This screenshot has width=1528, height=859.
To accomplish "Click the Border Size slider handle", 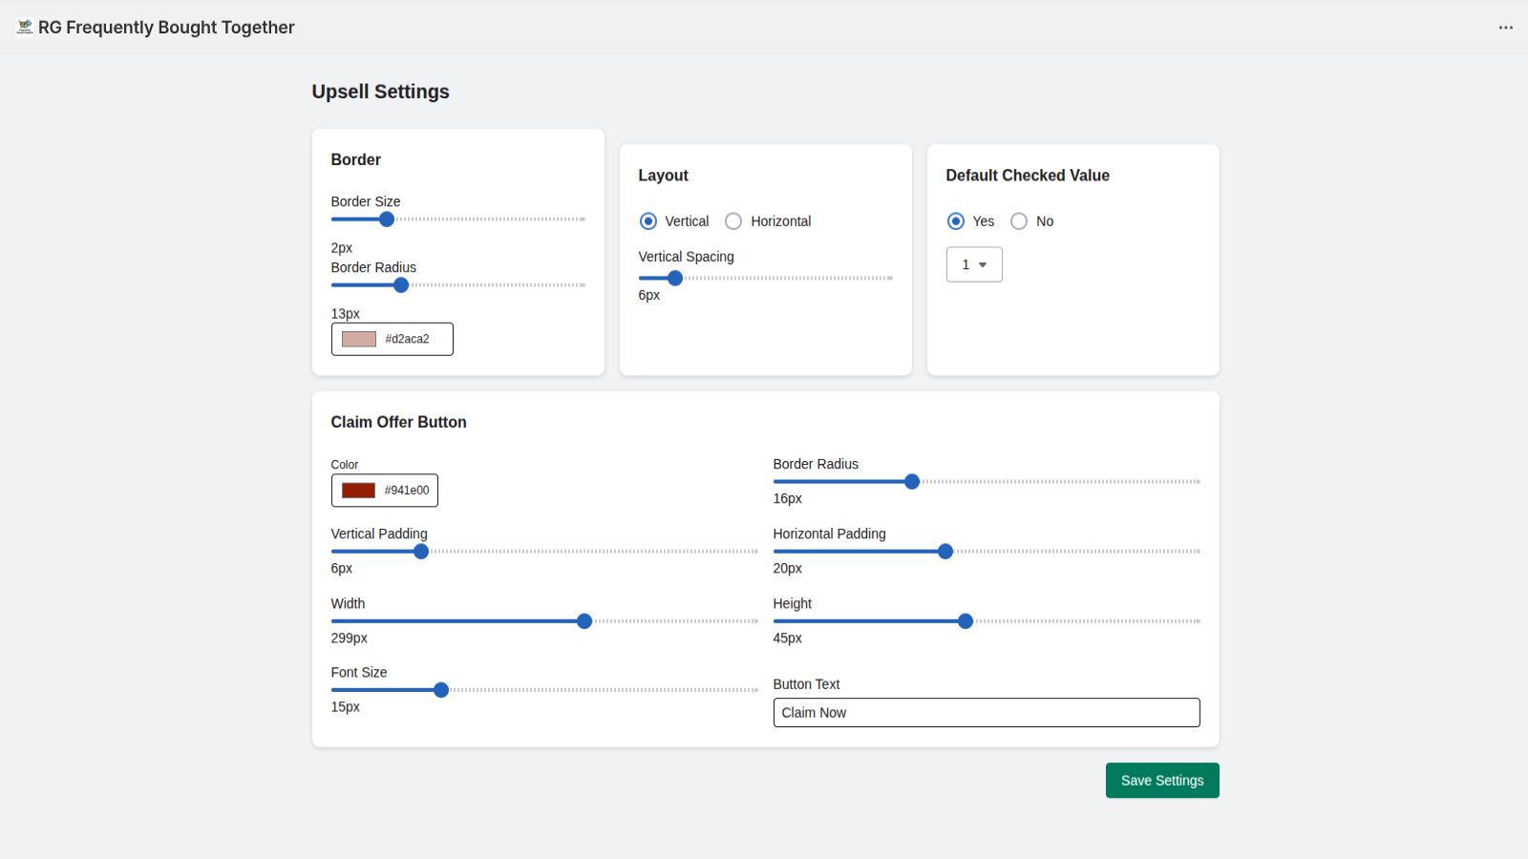I will pyautogui.click(x=385, y=219).
